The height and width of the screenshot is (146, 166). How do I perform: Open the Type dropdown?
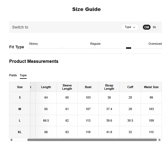click(130, 27)
